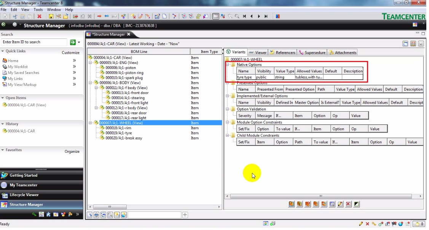
Task: Click the pencil edit icon in the status bar
Action: tap(361, 224)
